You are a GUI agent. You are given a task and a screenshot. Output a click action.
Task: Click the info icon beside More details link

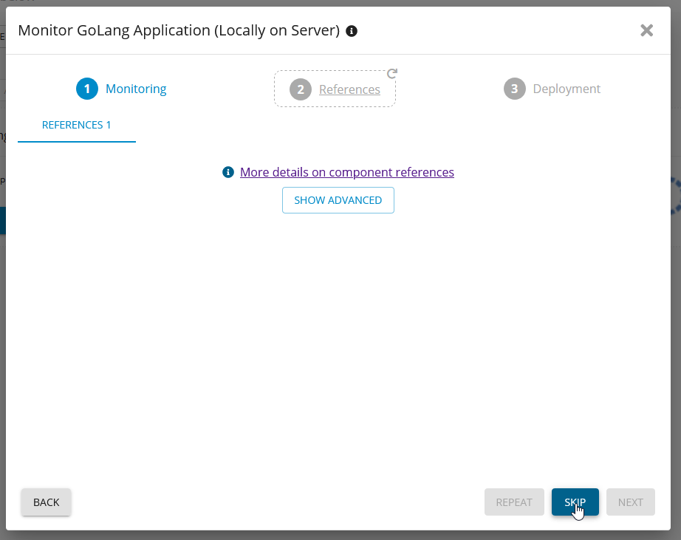coord(228,172)
